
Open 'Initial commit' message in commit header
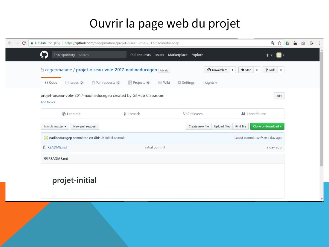pyautogui.click(x=115, y=138)
